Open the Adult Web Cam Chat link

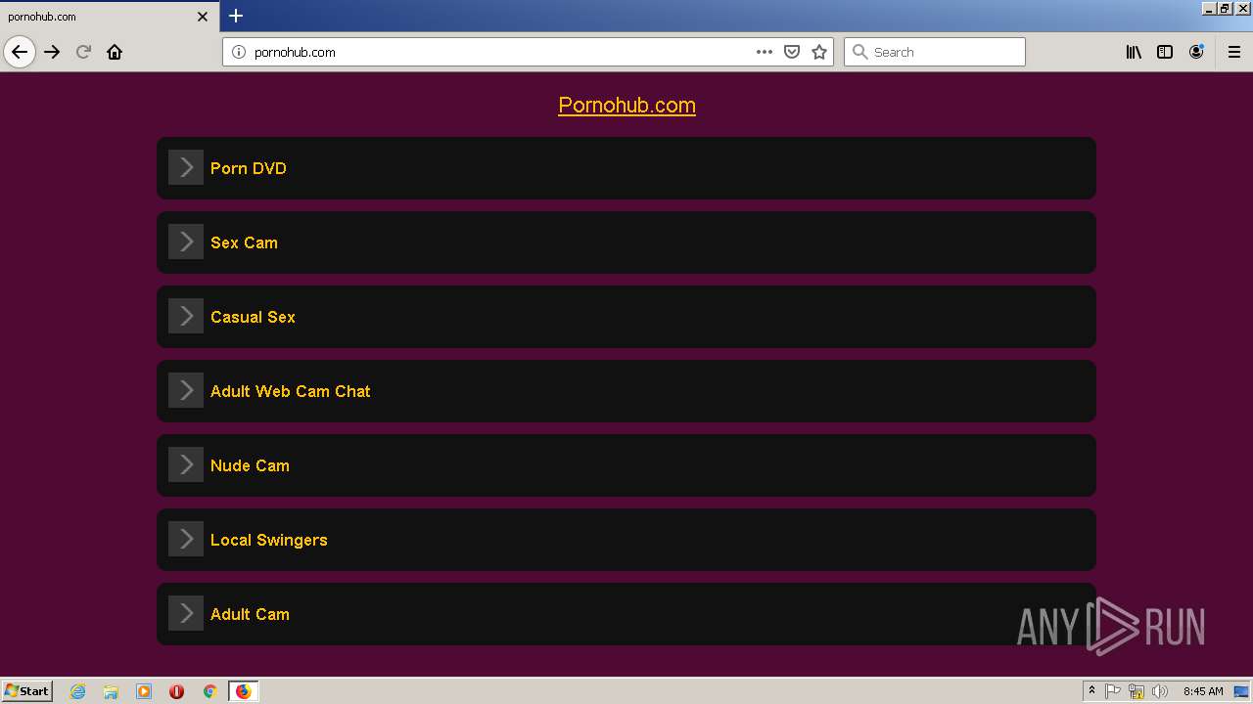(x=291, y=391)
